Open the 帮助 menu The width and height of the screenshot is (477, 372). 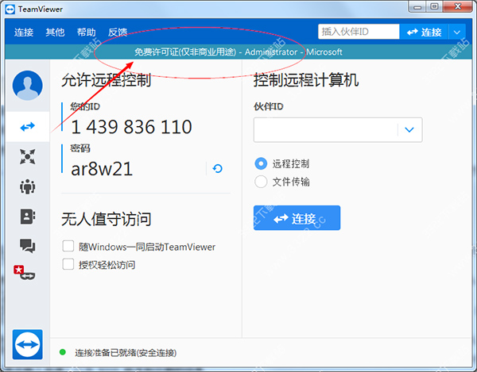point(87,33)
